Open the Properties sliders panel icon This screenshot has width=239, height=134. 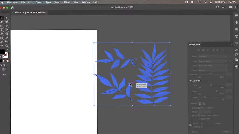[x=236, y=43]
